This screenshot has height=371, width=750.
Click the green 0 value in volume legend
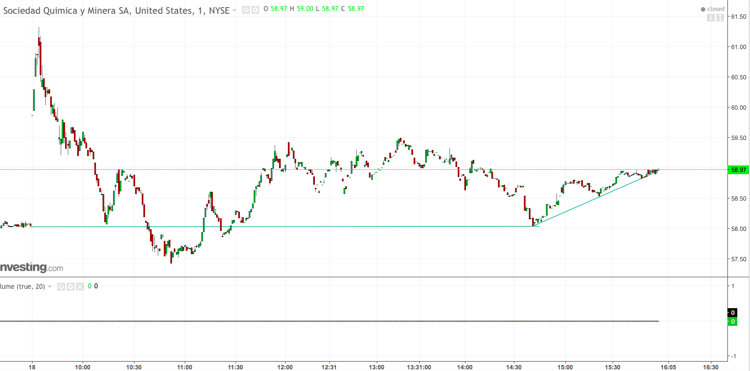click(90, 286)
